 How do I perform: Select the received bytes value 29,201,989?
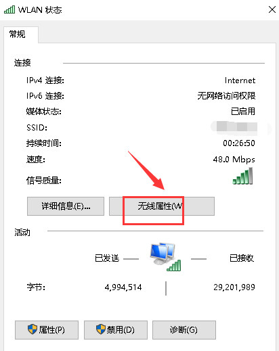(234, 287)
